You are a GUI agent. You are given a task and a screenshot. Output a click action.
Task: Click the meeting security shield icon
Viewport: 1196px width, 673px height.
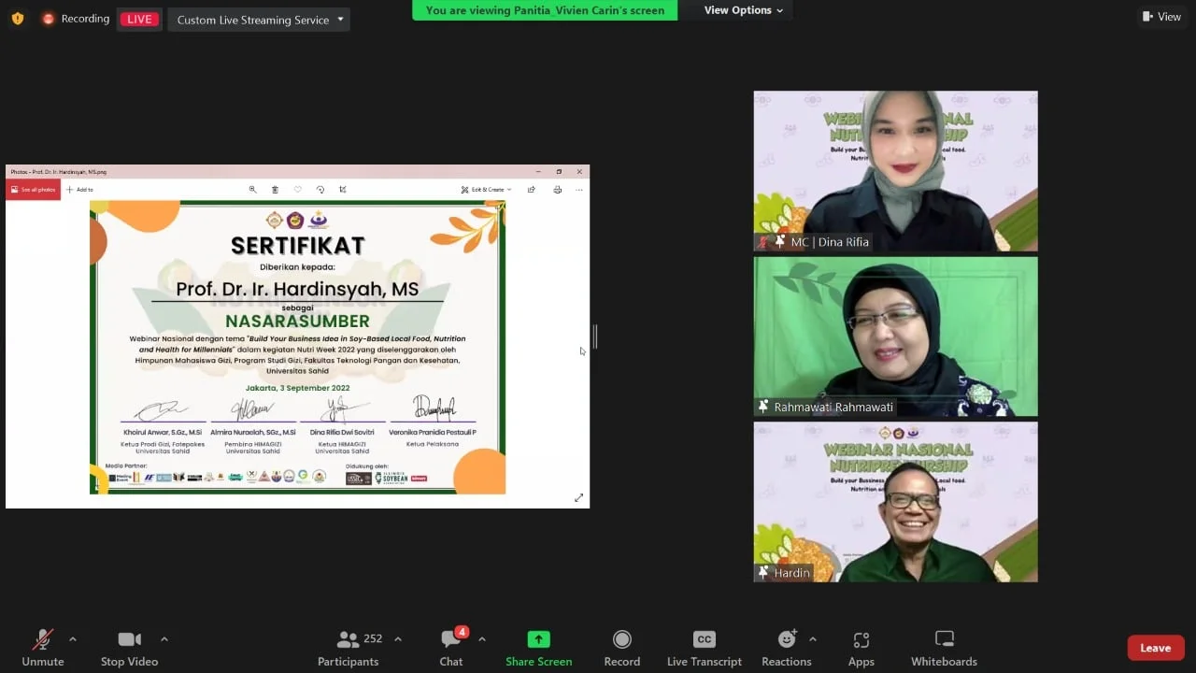pyautogui.click(x=18, y=19)
